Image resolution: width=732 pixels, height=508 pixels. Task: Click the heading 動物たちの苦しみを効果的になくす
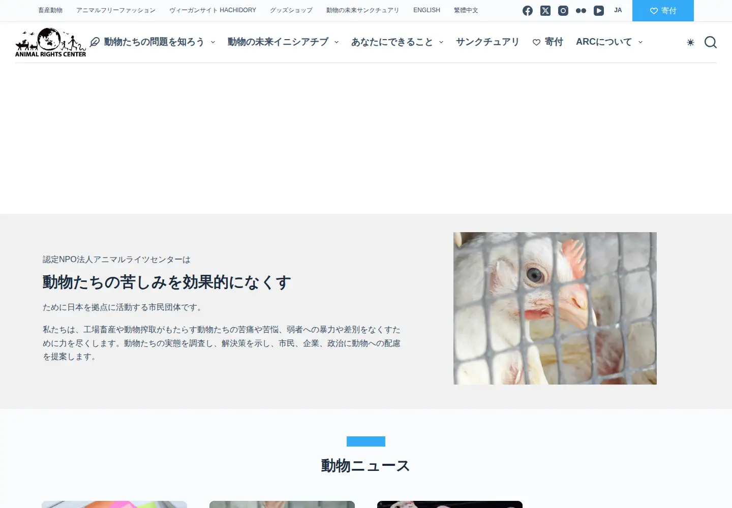click(x=167, y=282)
